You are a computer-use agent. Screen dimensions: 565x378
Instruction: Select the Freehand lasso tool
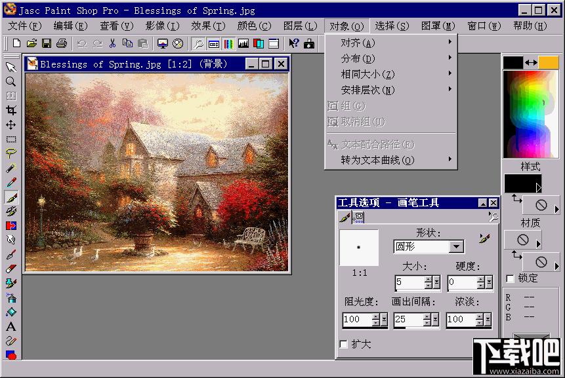click(10, 153)
